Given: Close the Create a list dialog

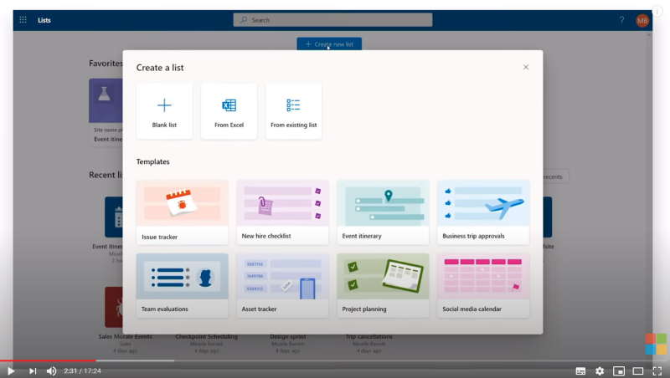Looking at the screenshot, I should tap(526, 67).
